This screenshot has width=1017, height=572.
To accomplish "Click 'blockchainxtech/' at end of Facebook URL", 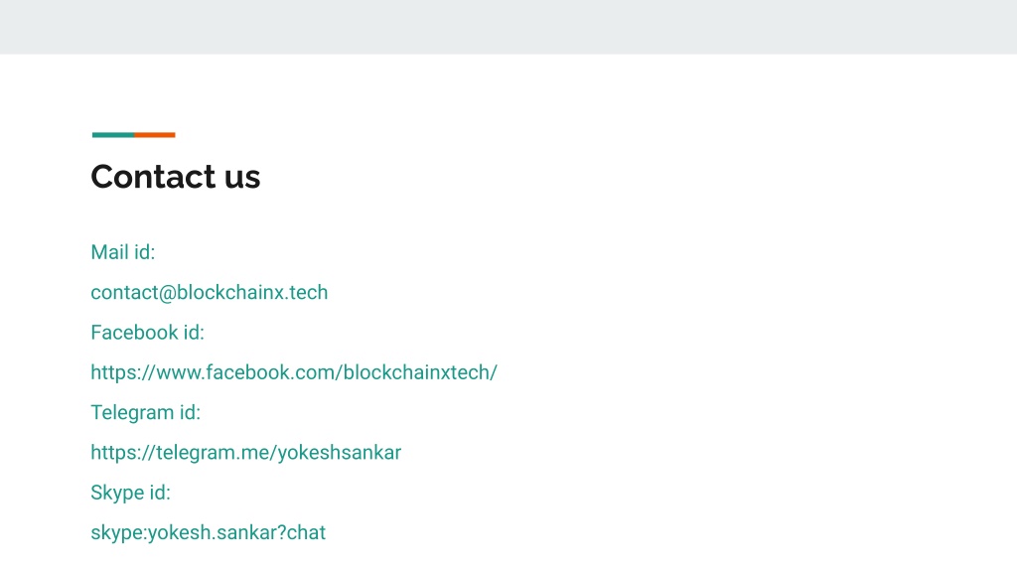I will [x=420, y=372].
